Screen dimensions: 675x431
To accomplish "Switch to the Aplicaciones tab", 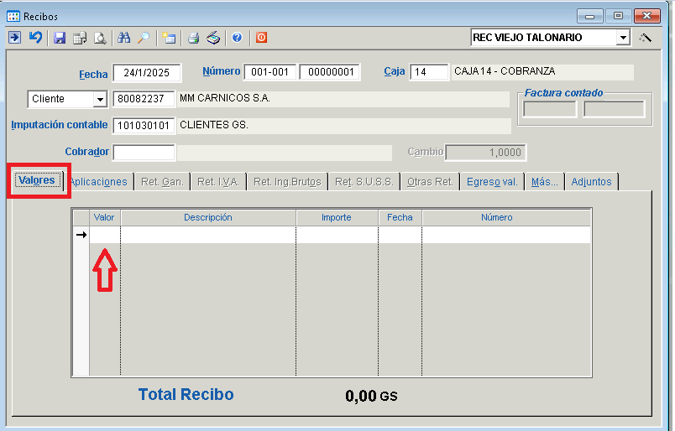I will 98,182.
